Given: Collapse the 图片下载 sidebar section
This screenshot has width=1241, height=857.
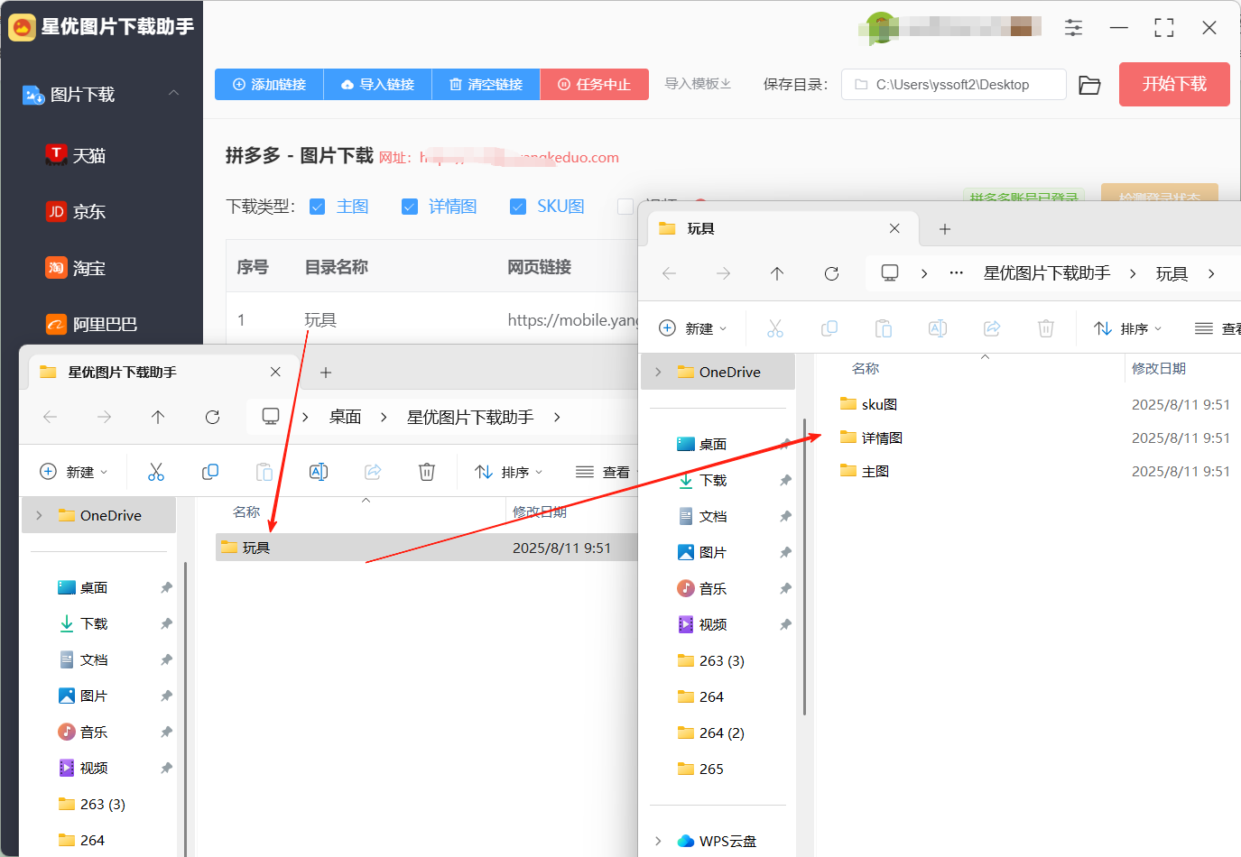Looking at the screenshot, I should (x=174, y=94).
